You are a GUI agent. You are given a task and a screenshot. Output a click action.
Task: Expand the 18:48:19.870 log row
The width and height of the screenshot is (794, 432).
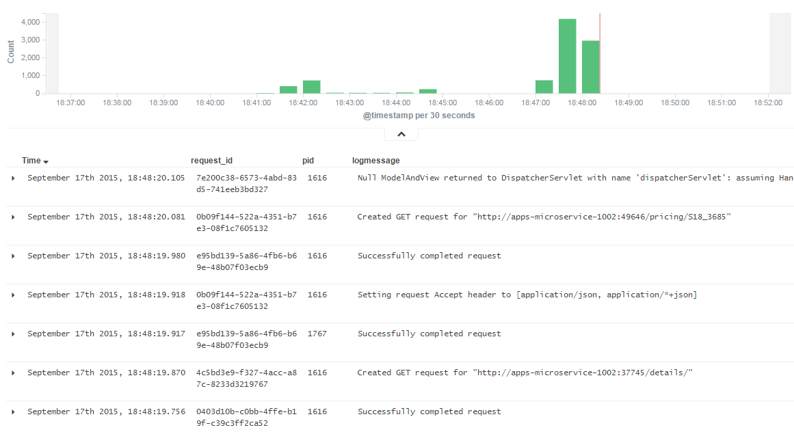[x=13, y=373]
